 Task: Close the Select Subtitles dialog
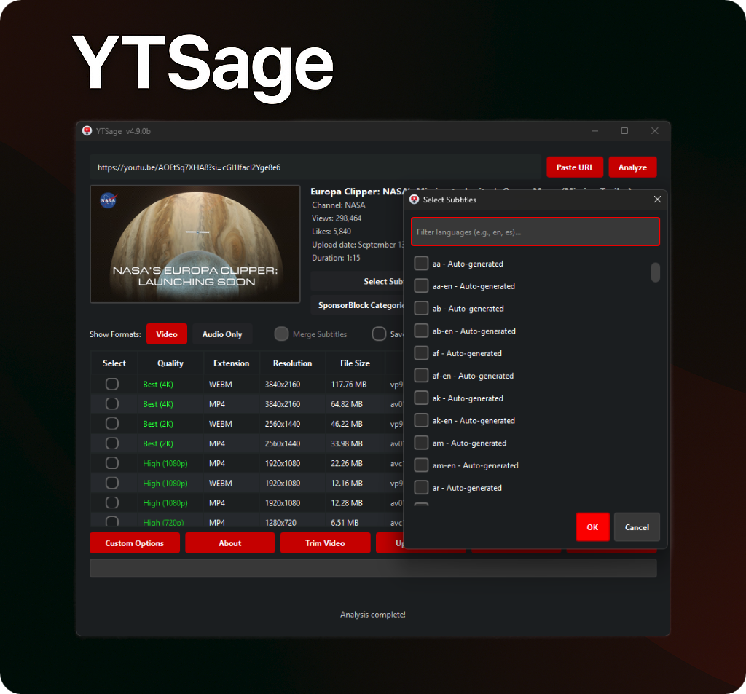click(657, 200)
